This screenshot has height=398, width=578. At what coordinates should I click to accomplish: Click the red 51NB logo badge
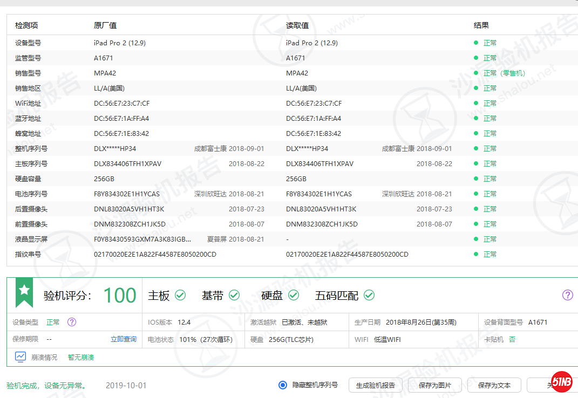562,382
